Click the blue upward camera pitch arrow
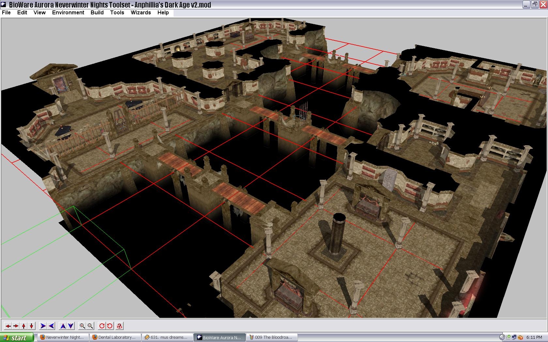548x342 pixels. click(63, 326)
